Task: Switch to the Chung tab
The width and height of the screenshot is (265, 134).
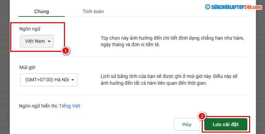Action: click(x=41, y=12)
